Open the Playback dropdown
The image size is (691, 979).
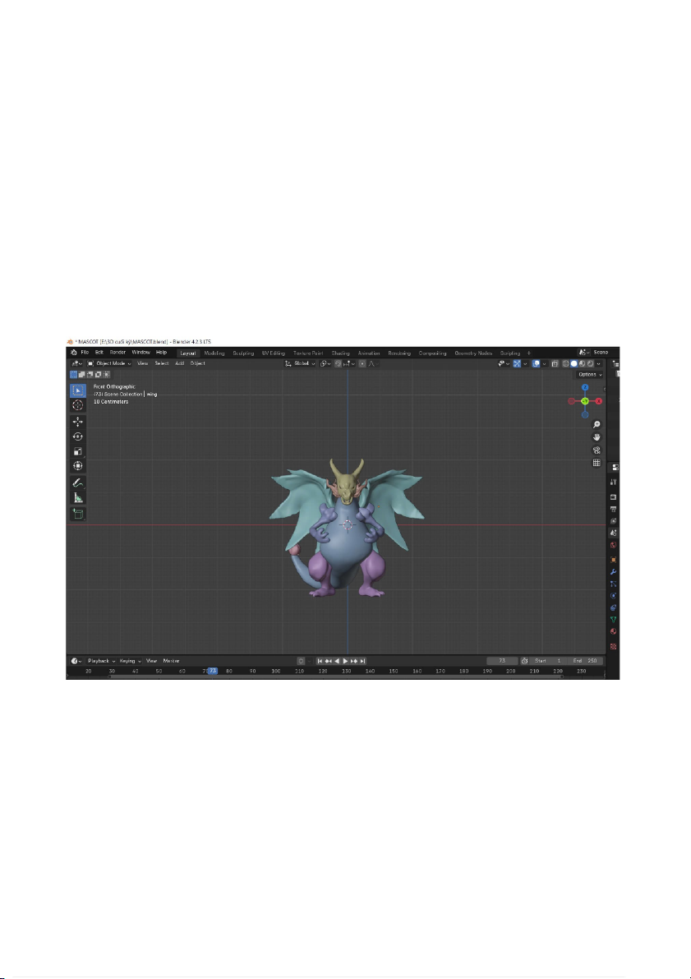pyautogui.click(x=101, y=661)
